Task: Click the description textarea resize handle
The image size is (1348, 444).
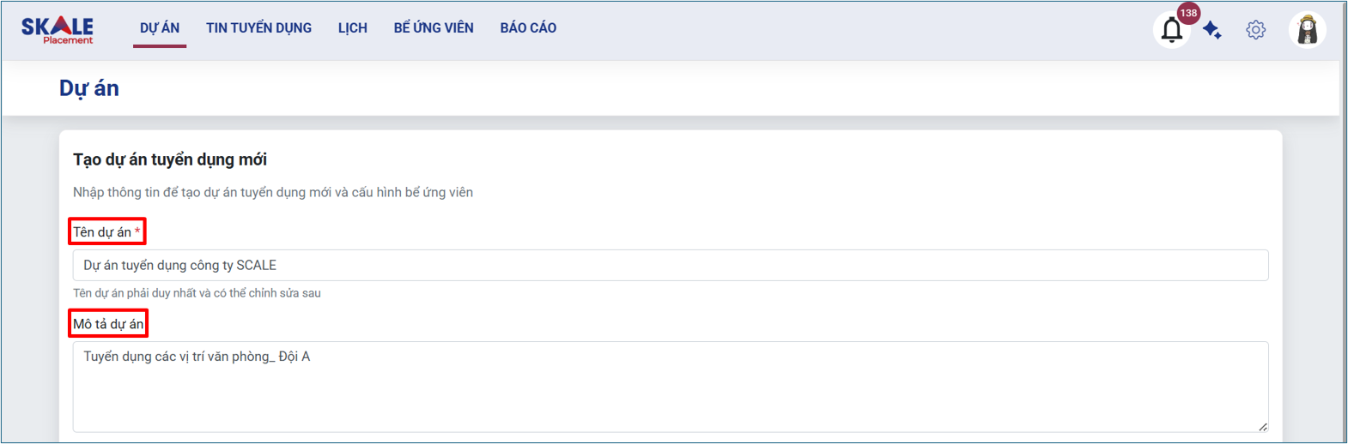Action: pyautogui.click(x=1262, y=426)
